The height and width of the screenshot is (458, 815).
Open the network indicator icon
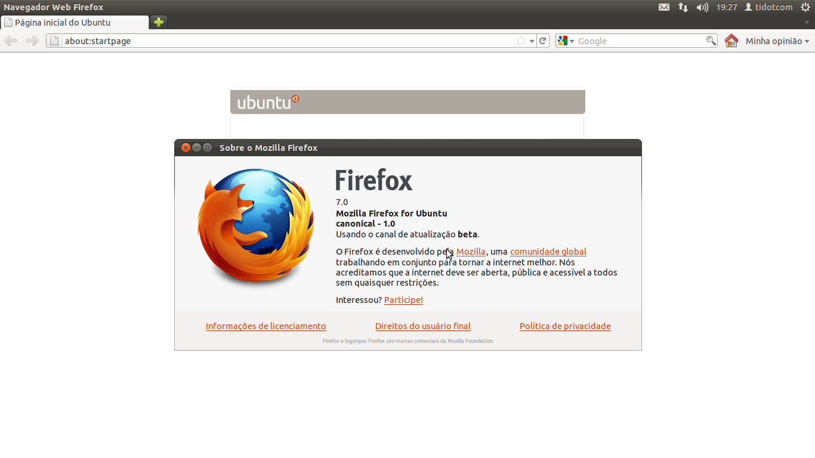[x=683, y=7]
